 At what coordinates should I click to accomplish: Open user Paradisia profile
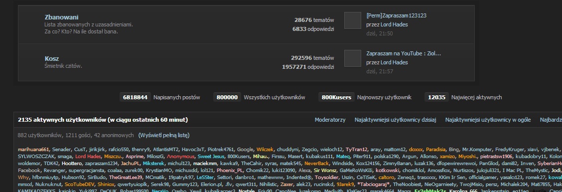(436, 149)
